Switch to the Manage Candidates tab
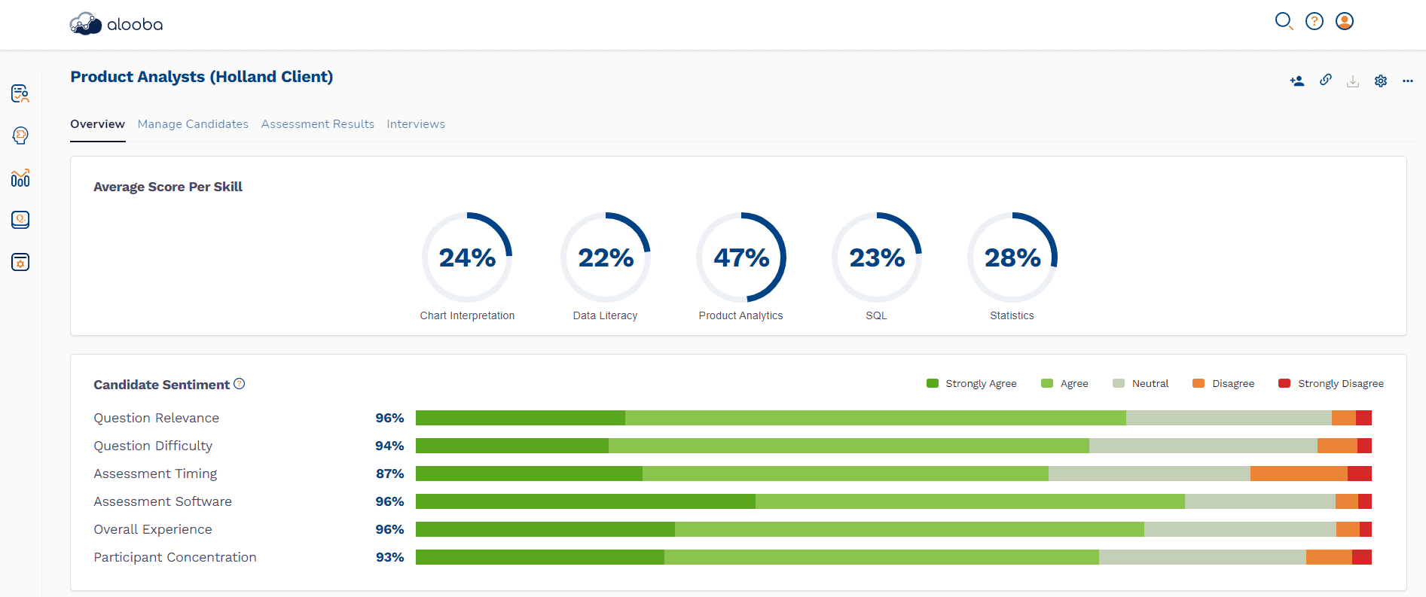The width and height of the screenshot is (1426, 597). 193,124
